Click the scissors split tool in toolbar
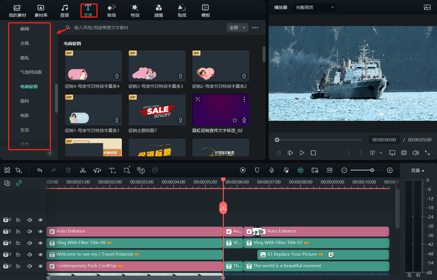 [x=83, y=170]
